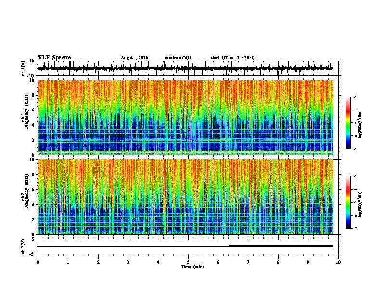
Task: Click the ch.2 frequency axis tick "6"
Action: (x=33, y=190)
